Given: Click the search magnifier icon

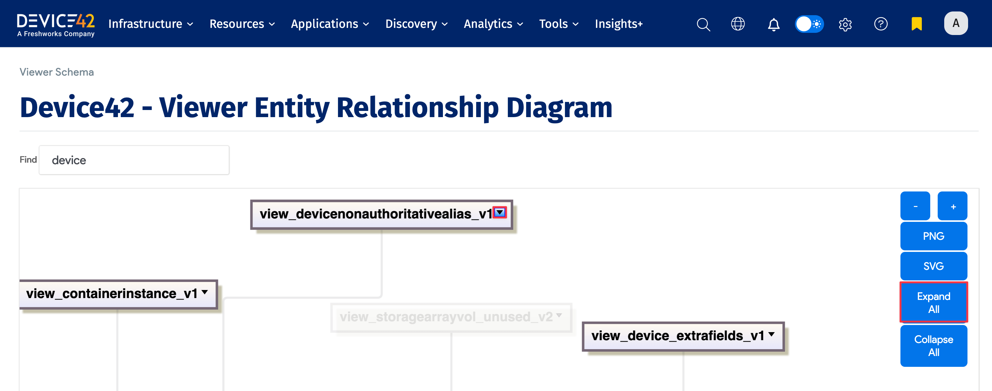Looking at the screenshot, I should (703, 24).
